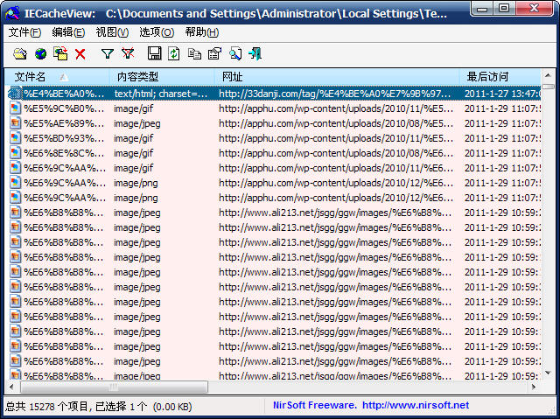The height and width of the screenshot is (419, 560).
Task: Minimize the IECacheView window
Action: pyautogui.click(x=482, y=8)
